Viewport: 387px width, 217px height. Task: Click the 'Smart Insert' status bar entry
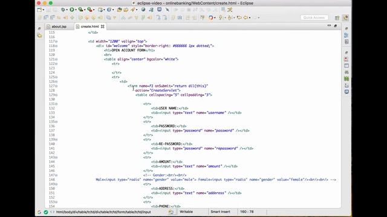(220, 212)
